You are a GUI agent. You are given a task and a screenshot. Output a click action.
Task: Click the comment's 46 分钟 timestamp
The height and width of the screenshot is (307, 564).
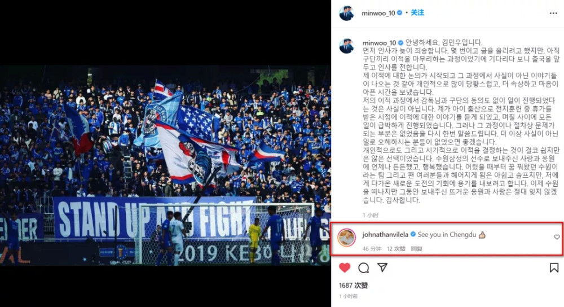pos(372,249)
